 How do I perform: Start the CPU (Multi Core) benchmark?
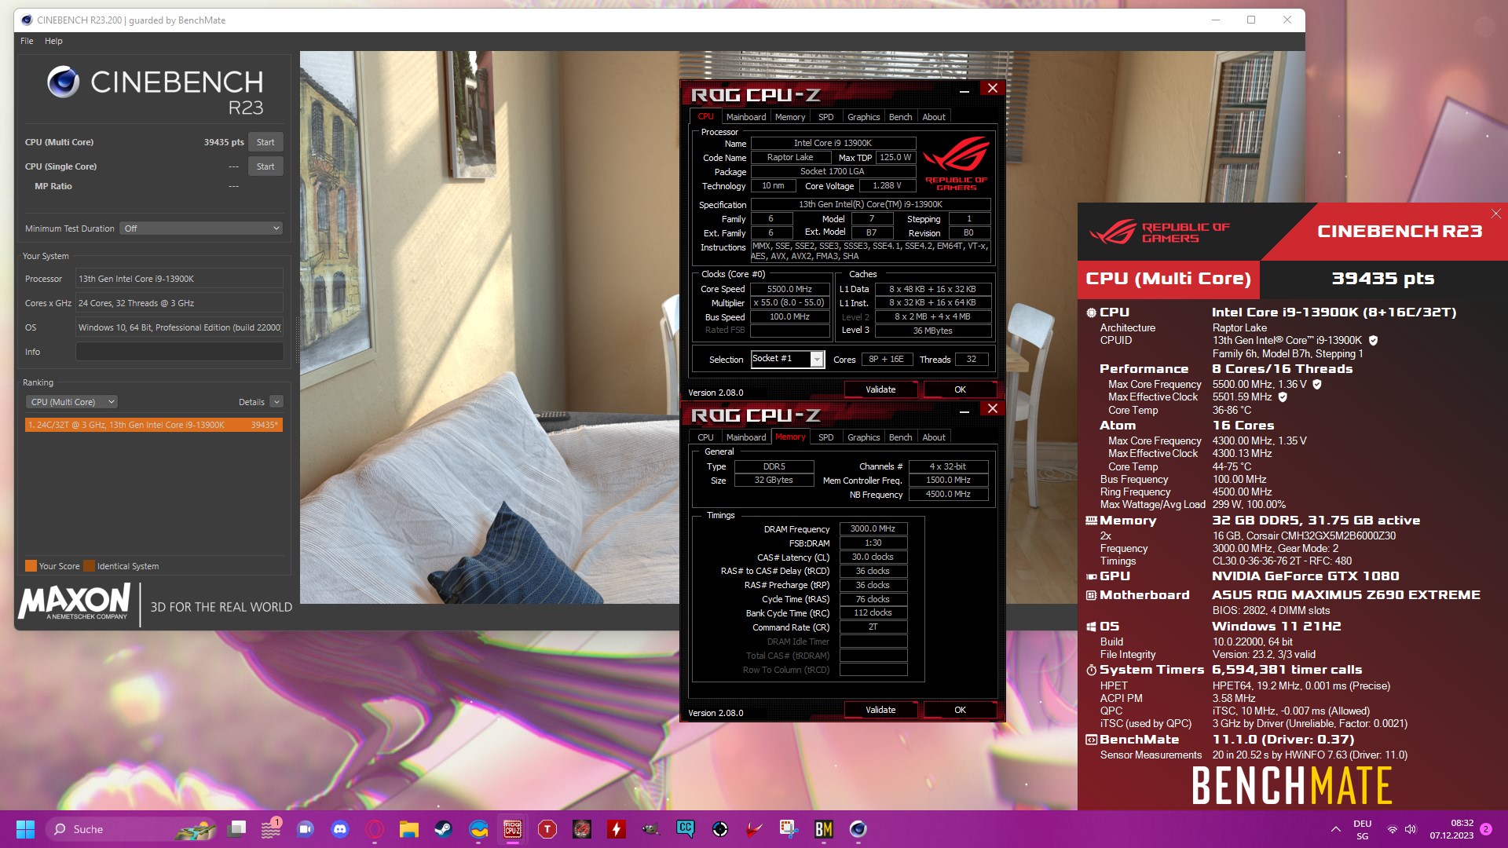point(265,142)
